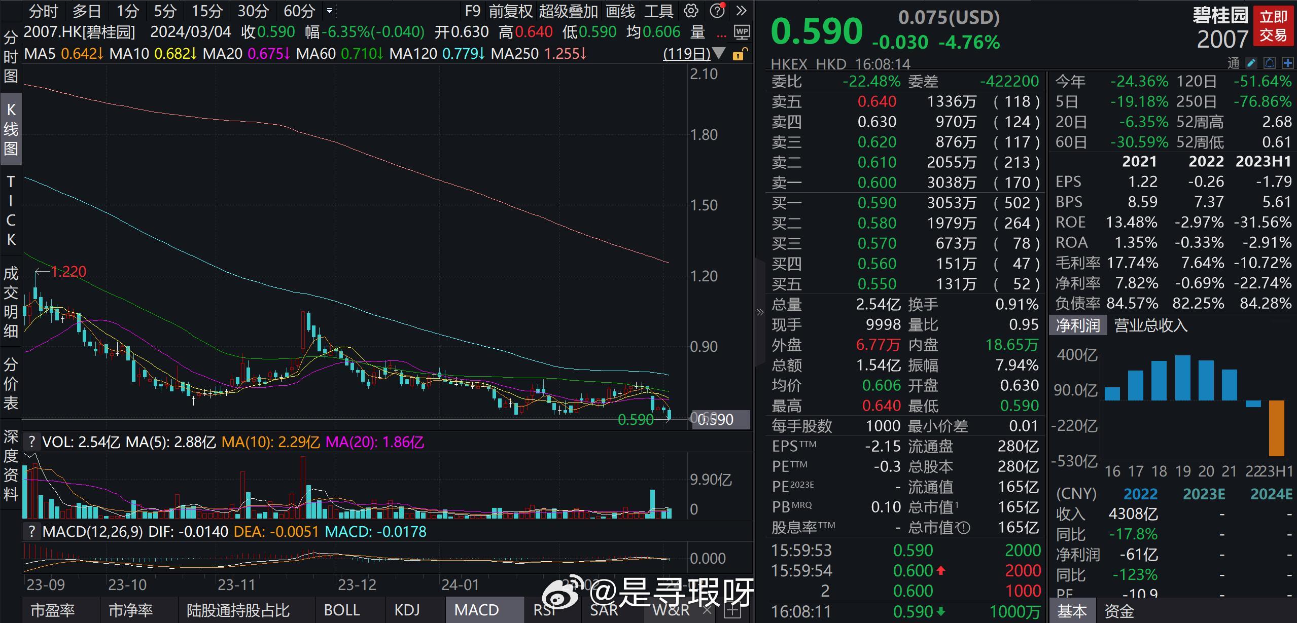Open the 深度资料 sidebar tab

pyautogui.click(x=11, y=465)
